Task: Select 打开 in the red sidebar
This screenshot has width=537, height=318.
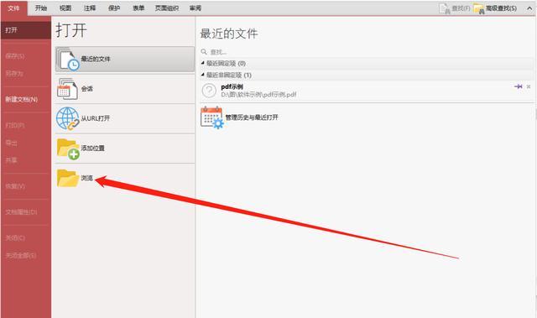Action: (x=26, y=30)
